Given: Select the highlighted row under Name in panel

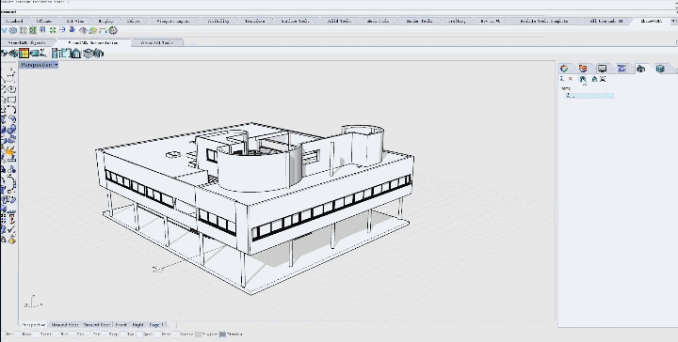Looking at the screenshot, I should coord(589,95).
